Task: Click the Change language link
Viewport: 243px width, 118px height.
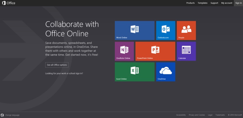Action: [12, 115]
